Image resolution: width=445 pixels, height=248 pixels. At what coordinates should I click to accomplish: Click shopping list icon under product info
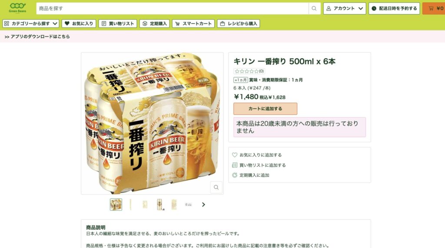(x=235, y=165)
